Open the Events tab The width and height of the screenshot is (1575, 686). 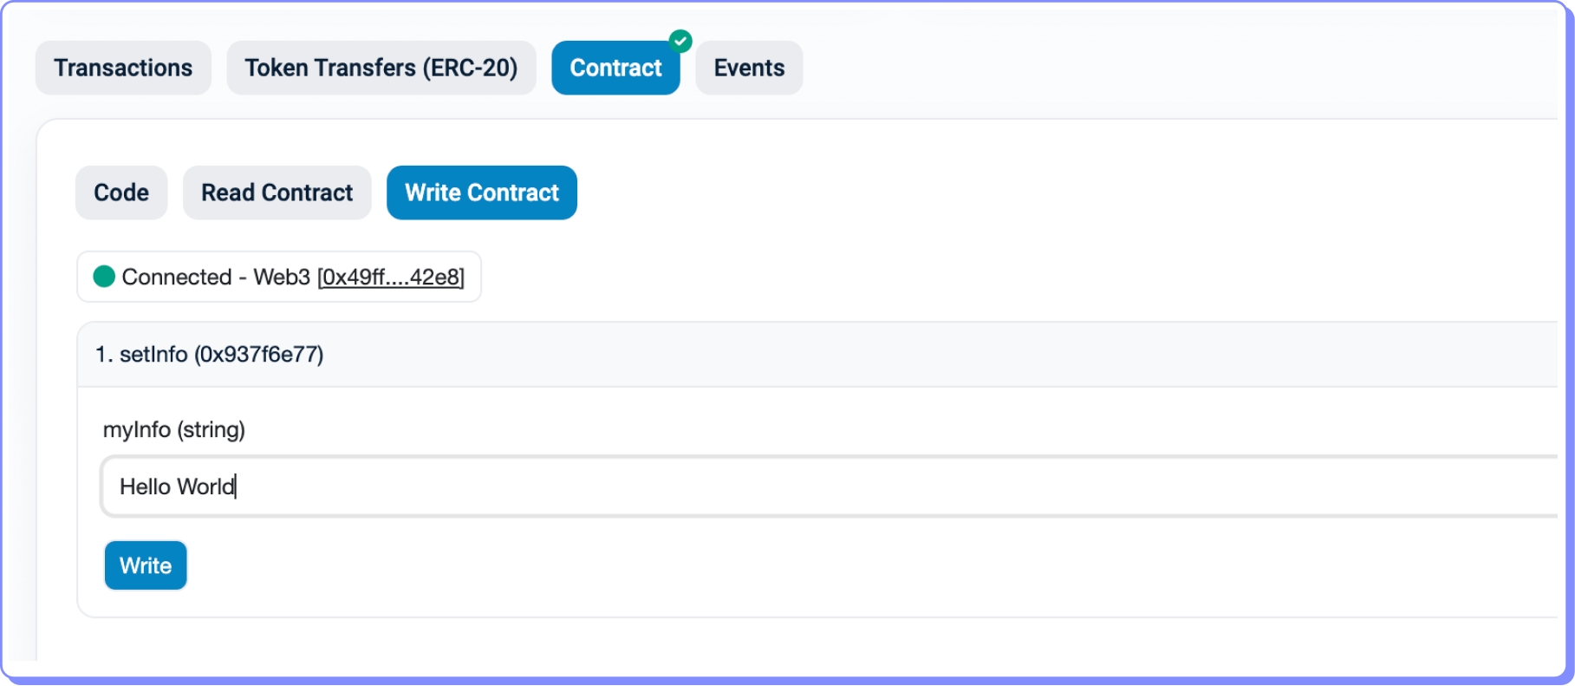749,68
